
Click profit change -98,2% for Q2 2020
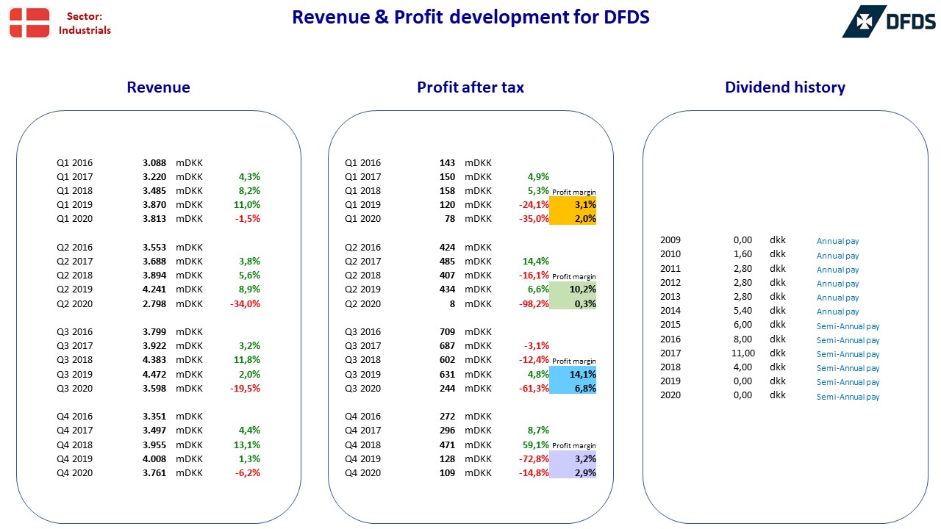(x=533, y=303)
